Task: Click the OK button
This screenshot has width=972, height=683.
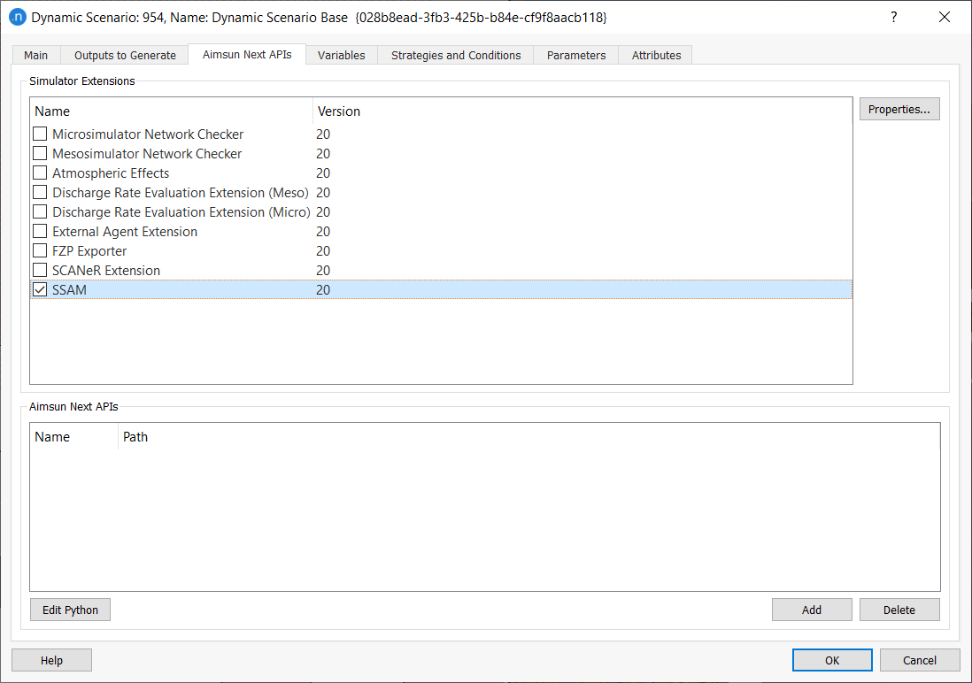Action: tap(832, 660)
